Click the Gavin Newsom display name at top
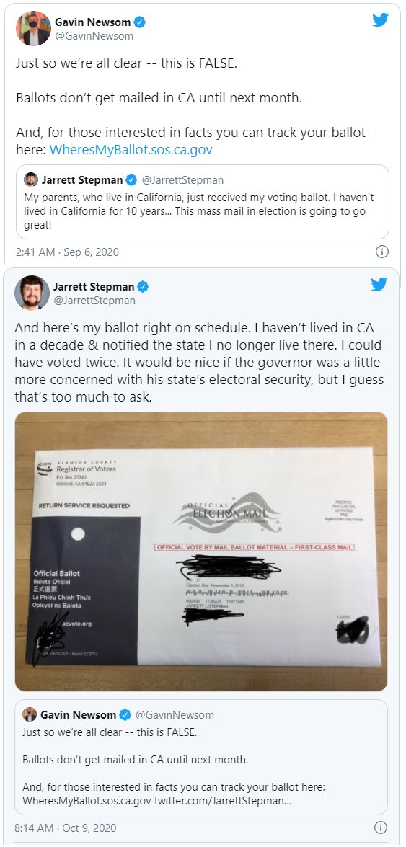Image resolution: width=406 pixels, height=847 pixels. coord(93,22)
